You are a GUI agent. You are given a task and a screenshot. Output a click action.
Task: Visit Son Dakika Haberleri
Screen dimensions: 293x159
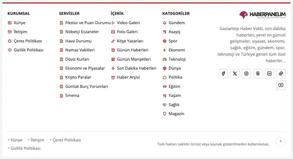tap(137, 68)
